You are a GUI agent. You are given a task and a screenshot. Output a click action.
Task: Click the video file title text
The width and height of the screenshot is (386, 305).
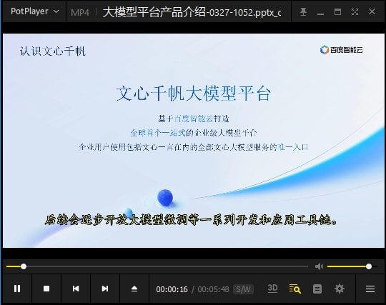click(192, 12)
